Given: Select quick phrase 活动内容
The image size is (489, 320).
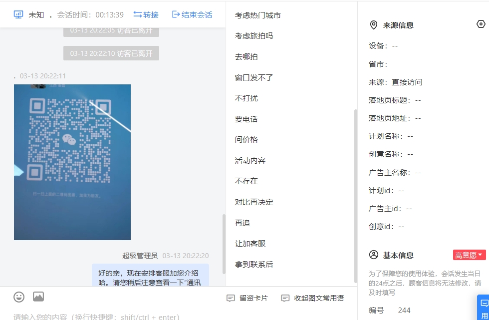Looking at the screenshot, I should pyautogui.click(x=250, y=161).
